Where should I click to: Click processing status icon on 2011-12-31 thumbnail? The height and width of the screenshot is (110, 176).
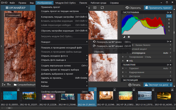[x=18, y=89]
